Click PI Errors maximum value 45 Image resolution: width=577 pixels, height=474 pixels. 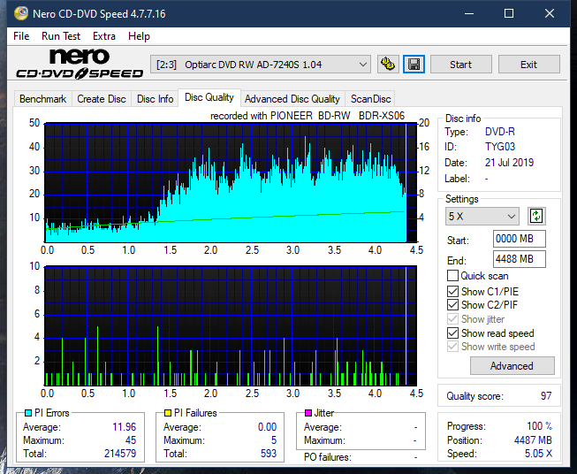pos(131,440)
